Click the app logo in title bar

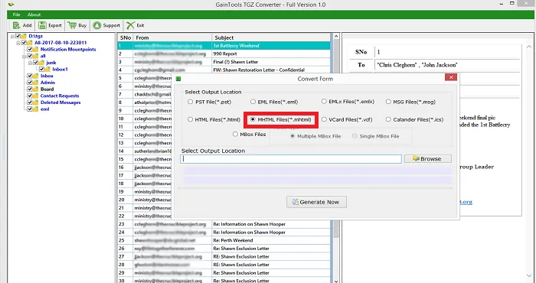(x=11, y=5)
